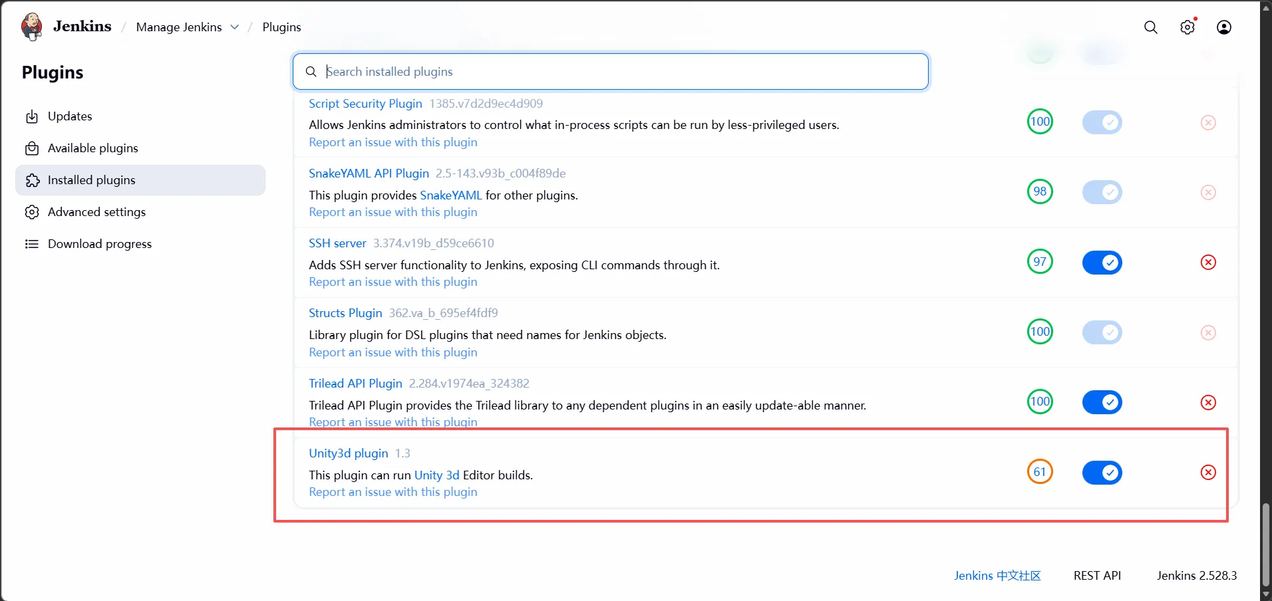
Task: Click the Jenkins butler logo icon
Action: coord(32,27)
